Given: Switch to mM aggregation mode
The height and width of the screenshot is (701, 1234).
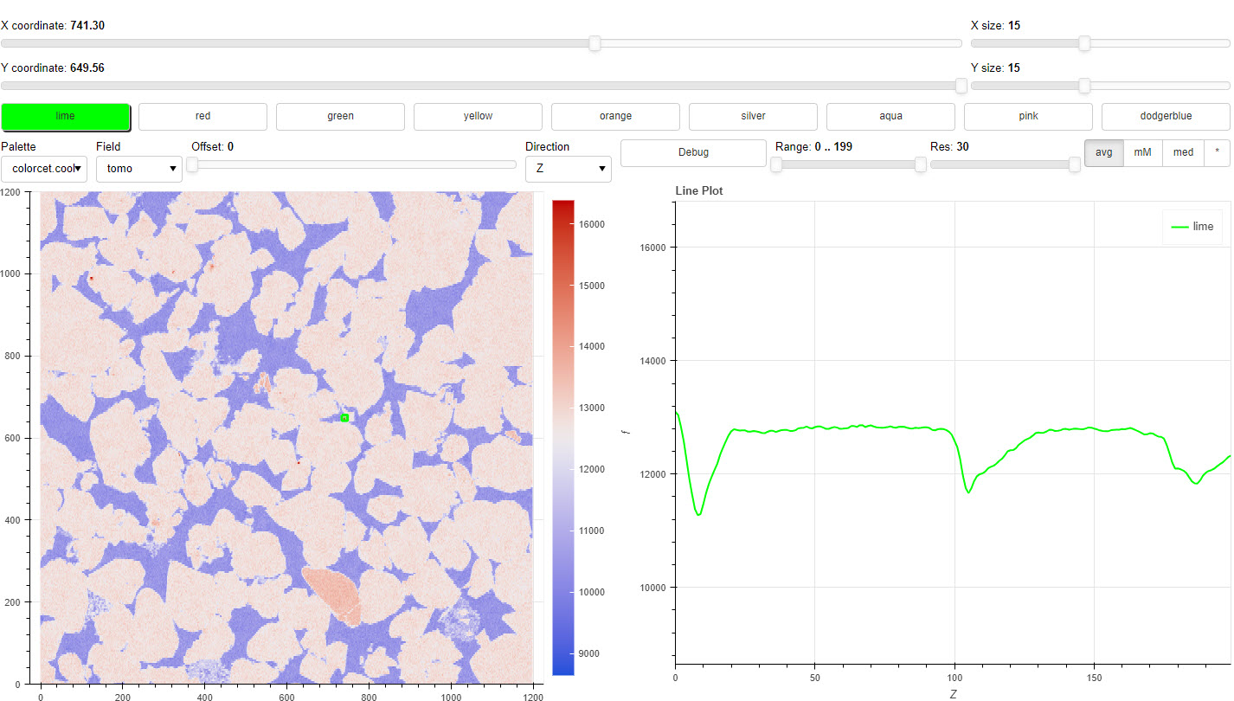Looking at the screenshot, I should (x=1142, y=152).
